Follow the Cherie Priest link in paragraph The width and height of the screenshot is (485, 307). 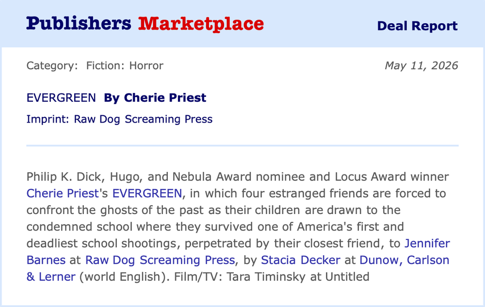tap(63, 193)
